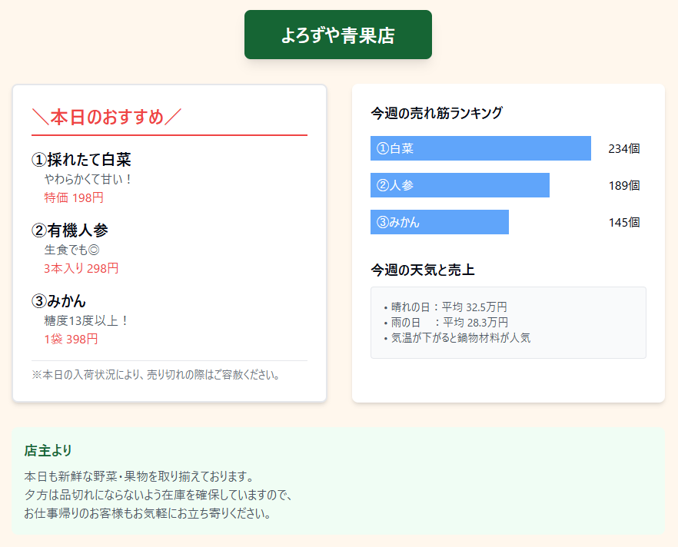Select the 晴れの日 average sales line
The image size is (678, 547).
click(x=445, y=307)
